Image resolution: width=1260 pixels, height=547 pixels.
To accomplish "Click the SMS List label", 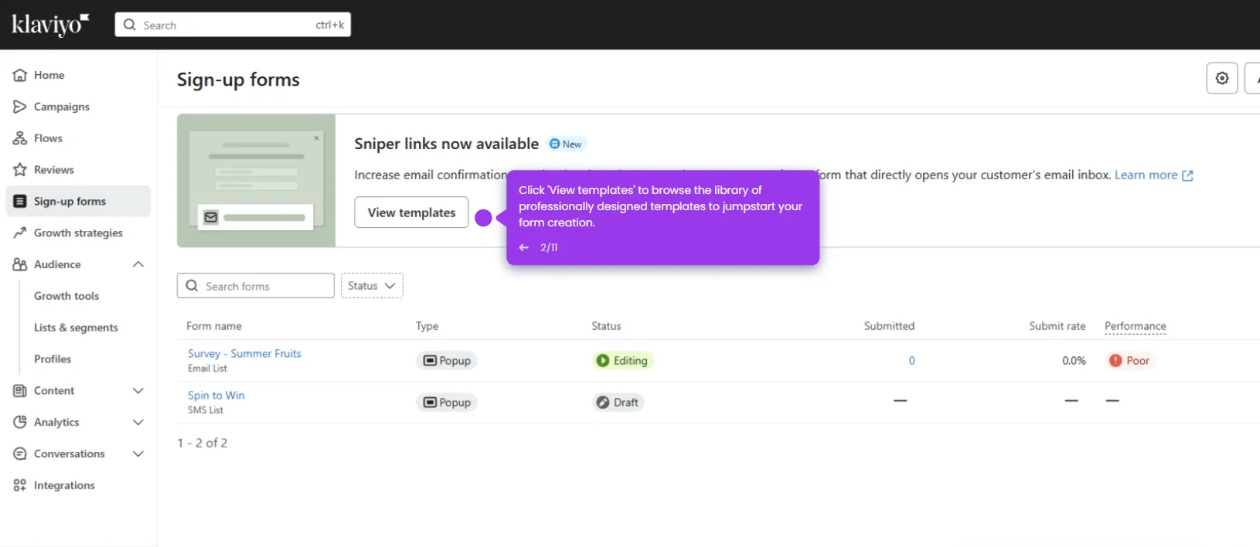I will [206, 410].
